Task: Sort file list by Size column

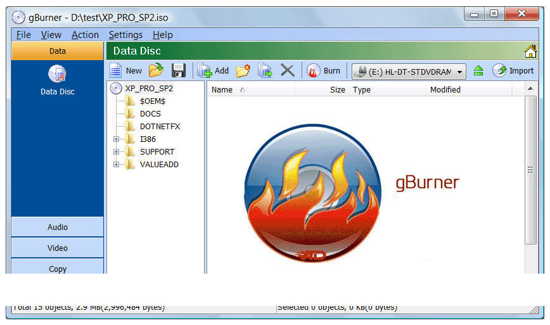Action: pyautogui.click(x=322, y=90)
